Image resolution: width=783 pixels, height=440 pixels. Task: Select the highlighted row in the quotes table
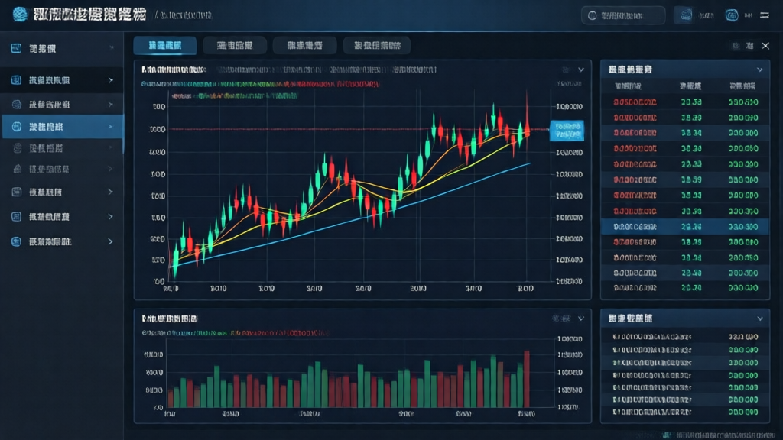684,226
